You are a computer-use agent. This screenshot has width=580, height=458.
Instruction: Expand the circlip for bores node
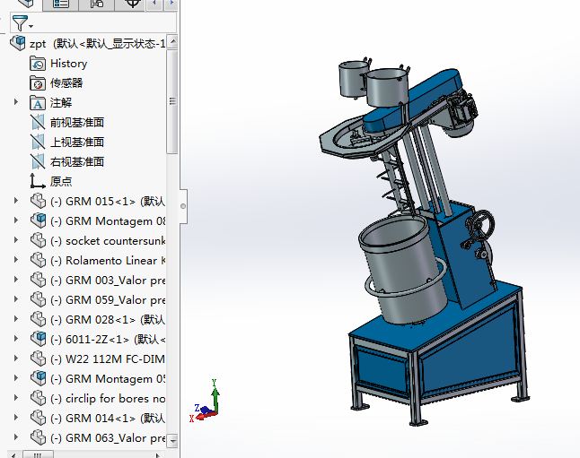pos(16,398)
